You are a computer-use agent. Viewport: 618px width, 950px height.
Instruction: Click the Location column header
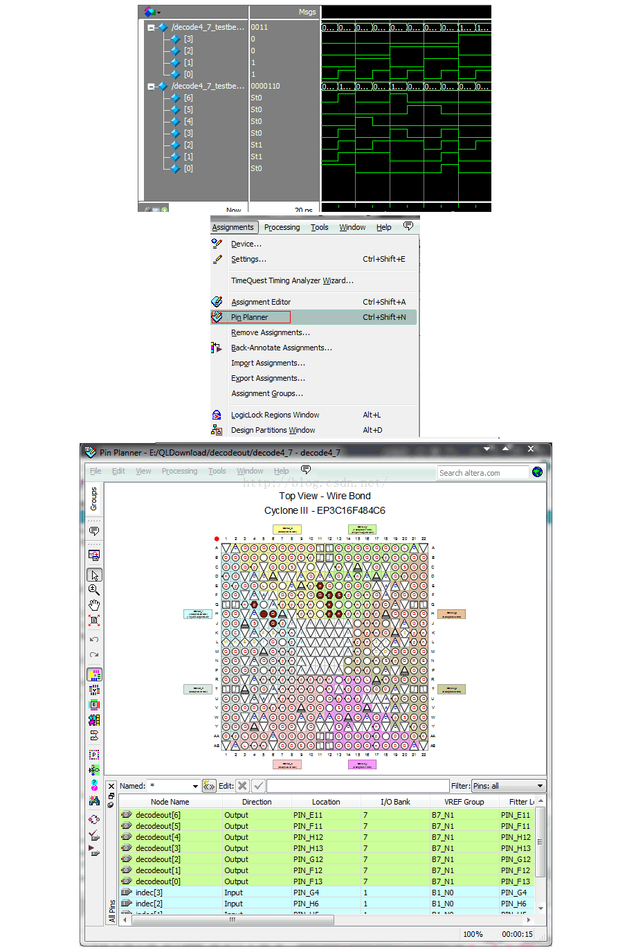point(326,802)
